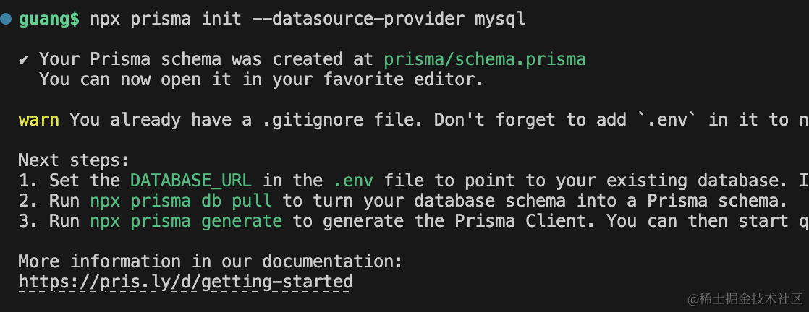Click the guang$ shell prompt

coord(49,19)
